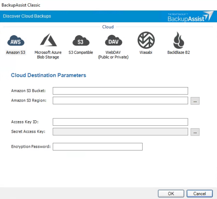217x199 pixels.
Task: Click the Cloud Destination Parameters heading
Action: click(49, 75)
